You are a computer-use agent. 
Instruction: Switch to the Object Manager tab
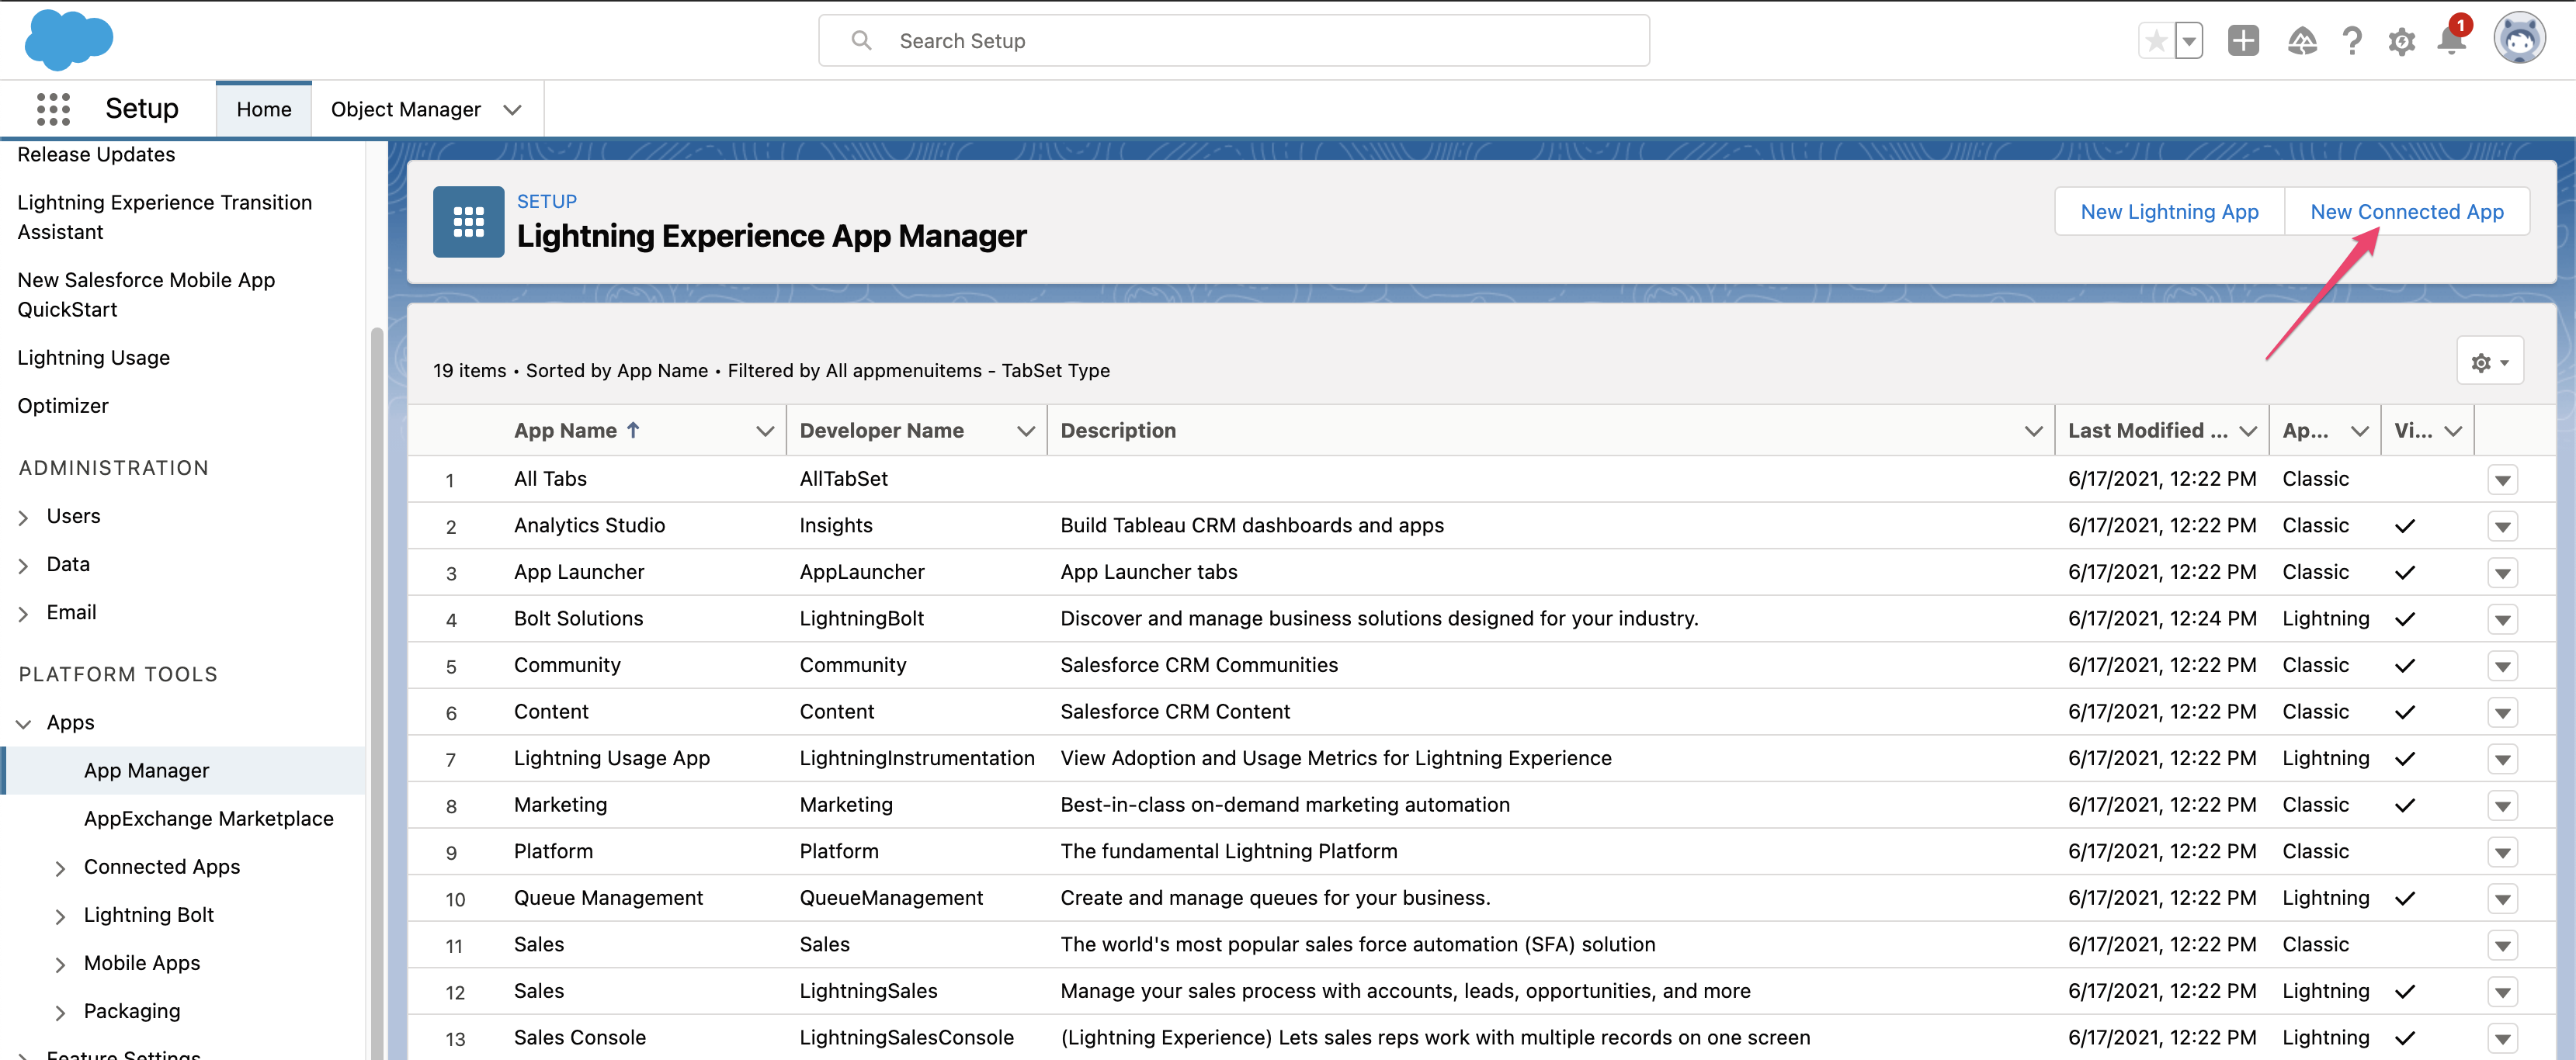point(405,109)
